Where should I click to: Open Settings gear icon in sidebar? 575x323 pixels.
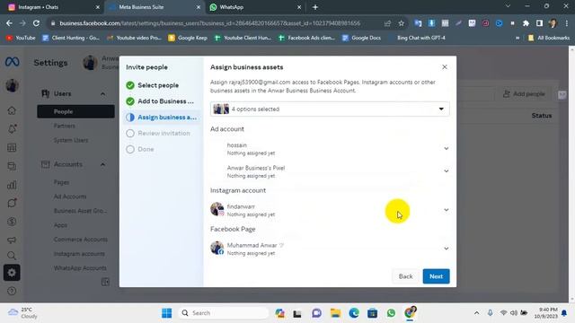[12, 273]
